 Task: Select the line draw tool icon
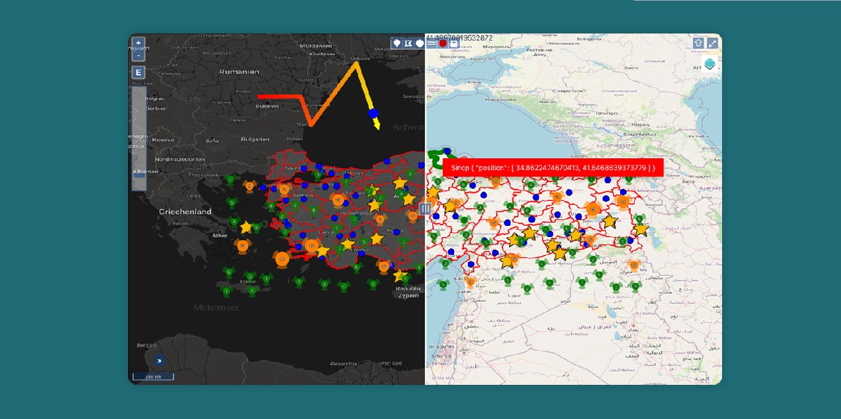[x=431, y=43]
